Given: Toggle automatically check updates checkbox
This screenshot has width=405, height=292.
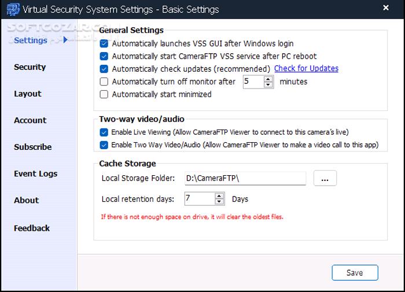Looking at the screenshot, I should pyautogui.click(x=104, y=69).
